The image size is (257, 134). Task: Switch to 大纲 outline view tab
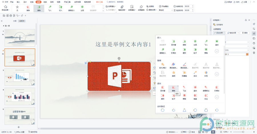pyautogui.click(x=15, y=21)
